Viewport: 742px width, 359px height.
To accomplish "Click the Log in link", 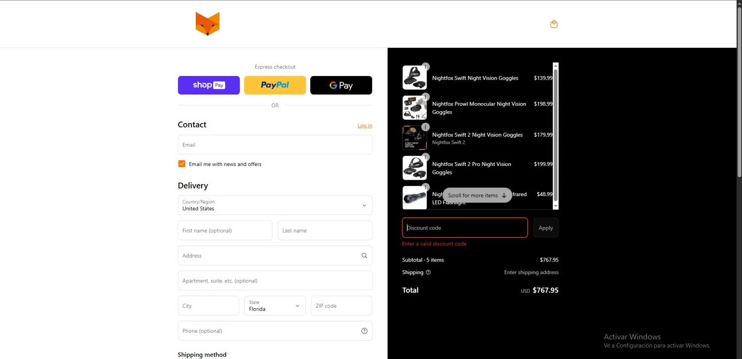I will click(365, 125).
